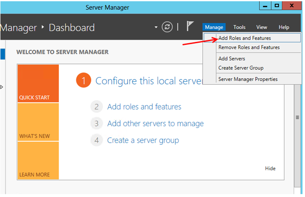Open Server Manager Properties

252,79
